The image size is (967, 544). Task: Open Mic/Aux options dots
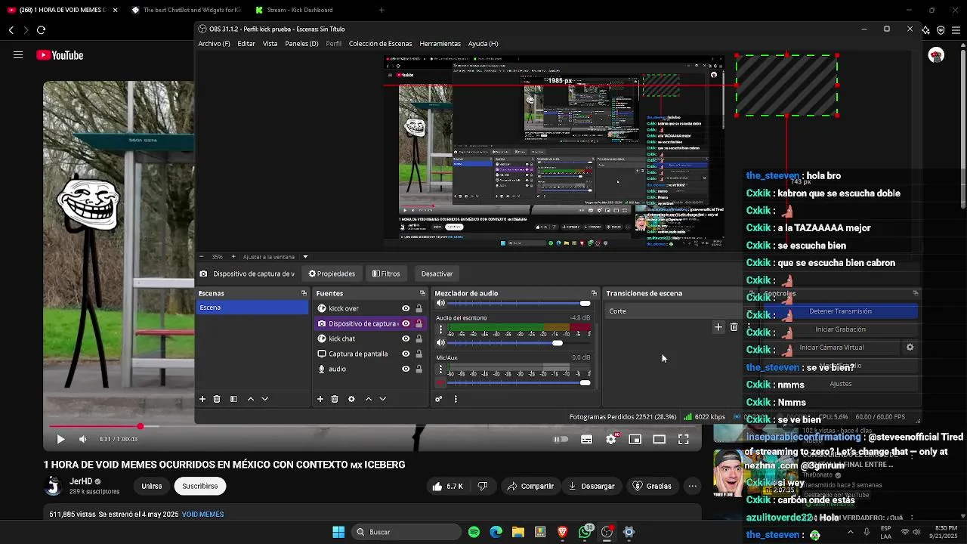click(x=440, y=369)
